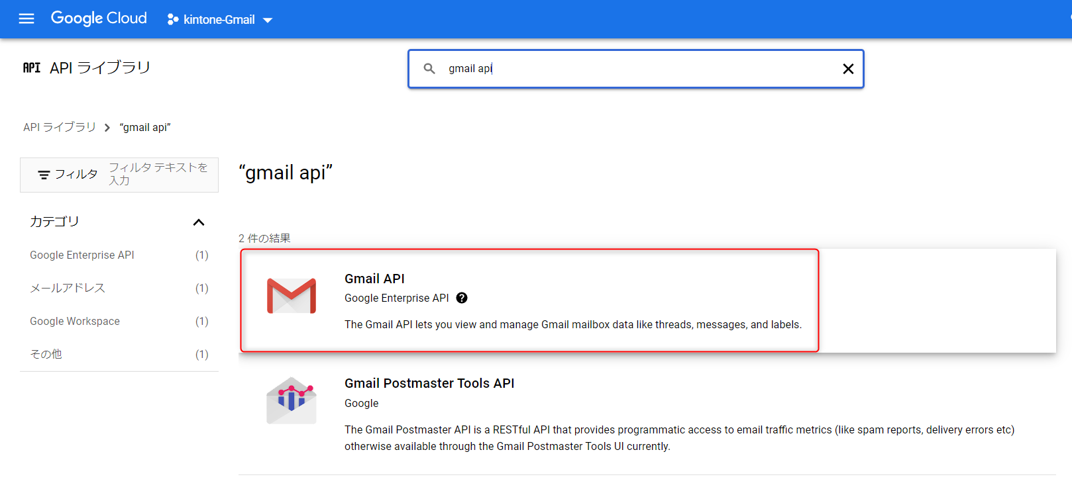Screen dimensions: 1072x491
Task: Click the filter icon in sidebar
Action: pos(44,175)
